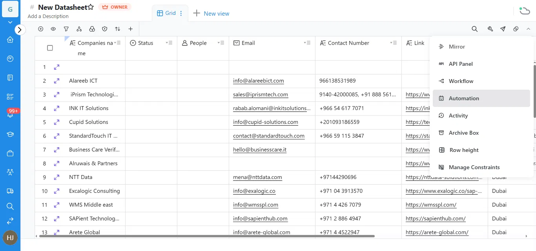This screenshot has width=536, height=251.
Task: Open the shield permissions toolbar icon
Action: click(x=105, y=29)
